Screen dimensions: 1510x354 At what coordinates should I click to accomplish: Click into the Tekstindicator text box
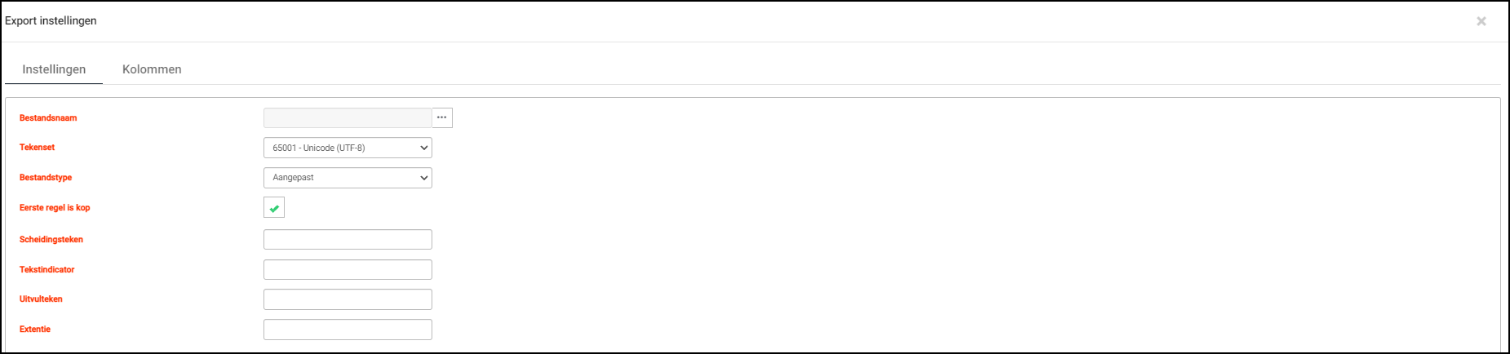(348, 270)
